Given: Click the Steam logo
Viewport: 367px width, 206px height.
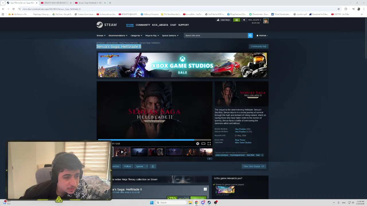Looking at the screenshot, I should [x=107, y=25].
